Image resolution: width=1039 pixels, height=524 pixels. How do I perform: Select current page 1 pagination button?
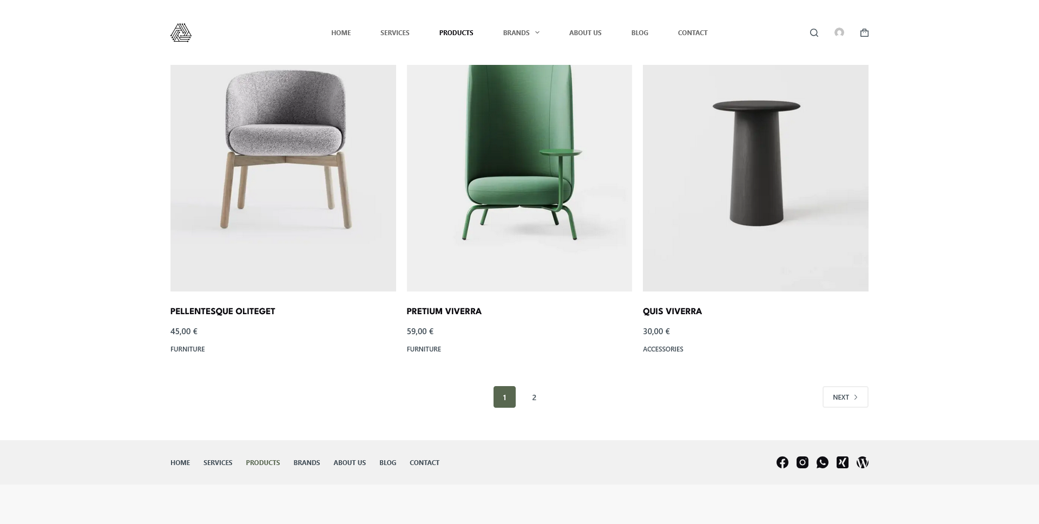click(x=504, y=397)
